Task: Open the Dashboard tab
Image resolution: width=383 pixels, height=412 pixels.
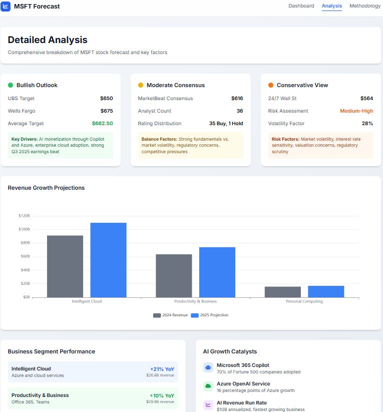Action: (301, 6)
